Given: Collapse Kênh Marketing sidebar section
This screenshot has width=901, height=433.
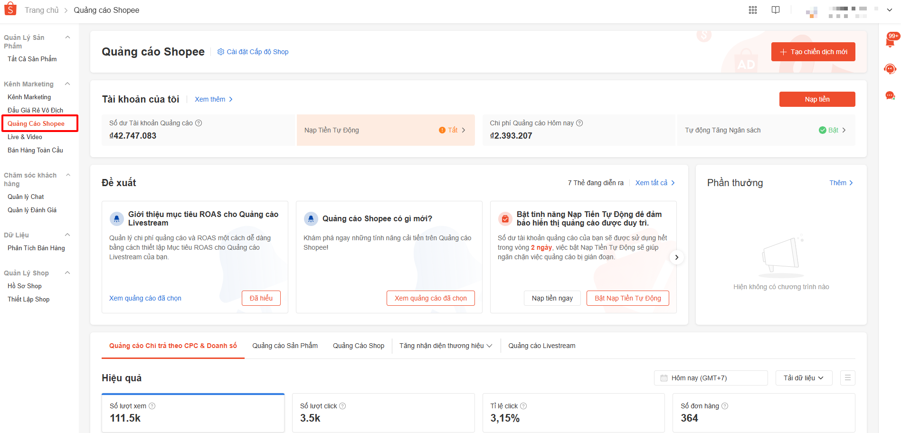Looking at the screenshot, I should [x=67, y=84].
